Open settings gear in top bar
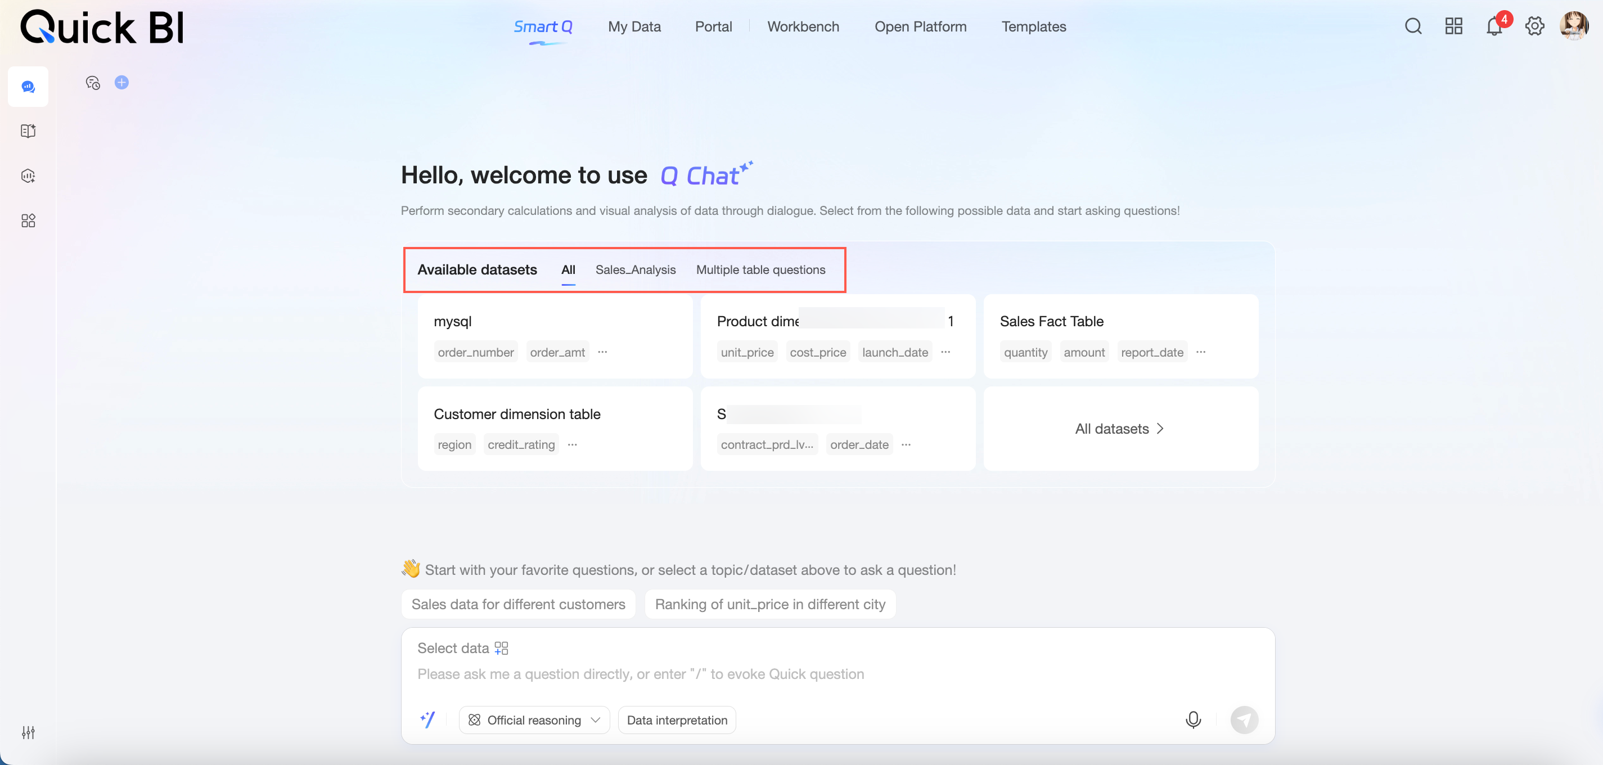This screenshot has width=1603, height=765. pos(1534,26)
